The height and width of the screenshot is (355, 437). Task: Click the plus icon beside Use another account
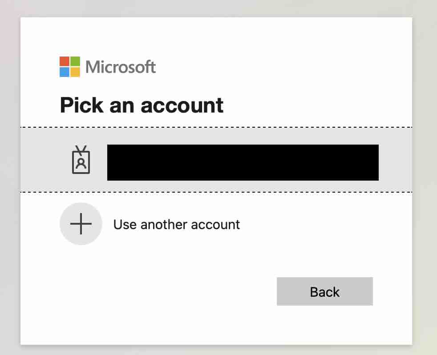(81, 224)
